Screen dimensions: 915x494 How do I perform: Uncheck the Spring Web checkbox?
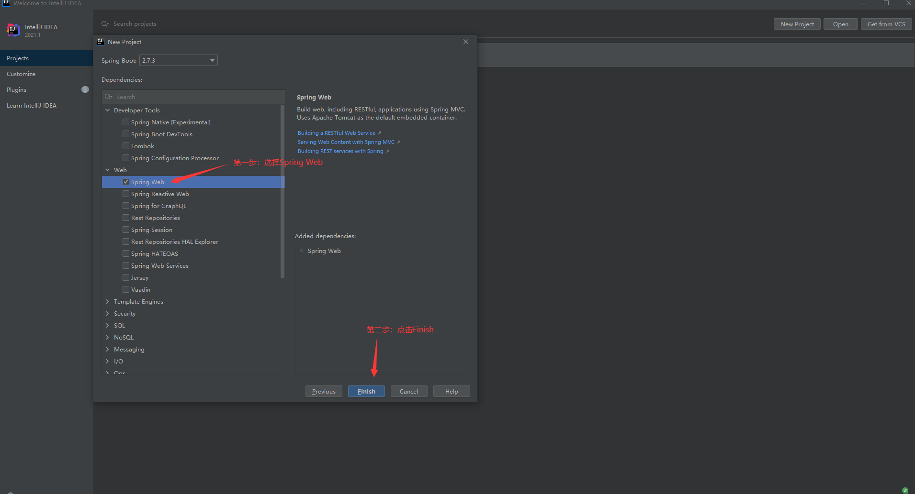(x=126, y=182)
